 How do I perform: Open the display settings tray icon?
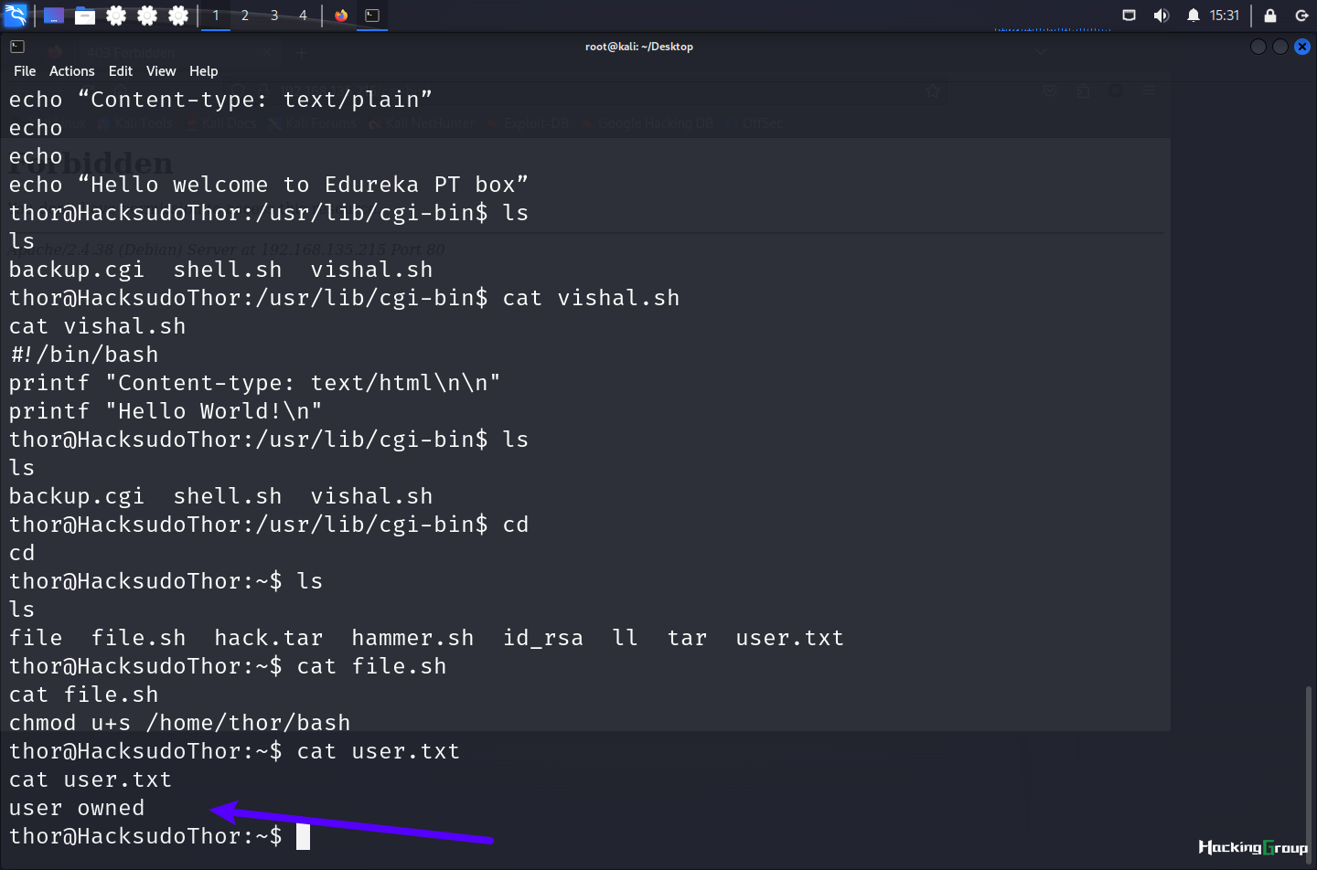pos(1130,16)
